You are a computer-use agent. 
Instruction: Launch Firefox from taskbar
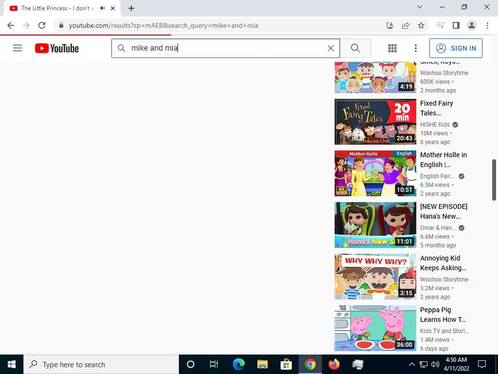coord(334,364)
